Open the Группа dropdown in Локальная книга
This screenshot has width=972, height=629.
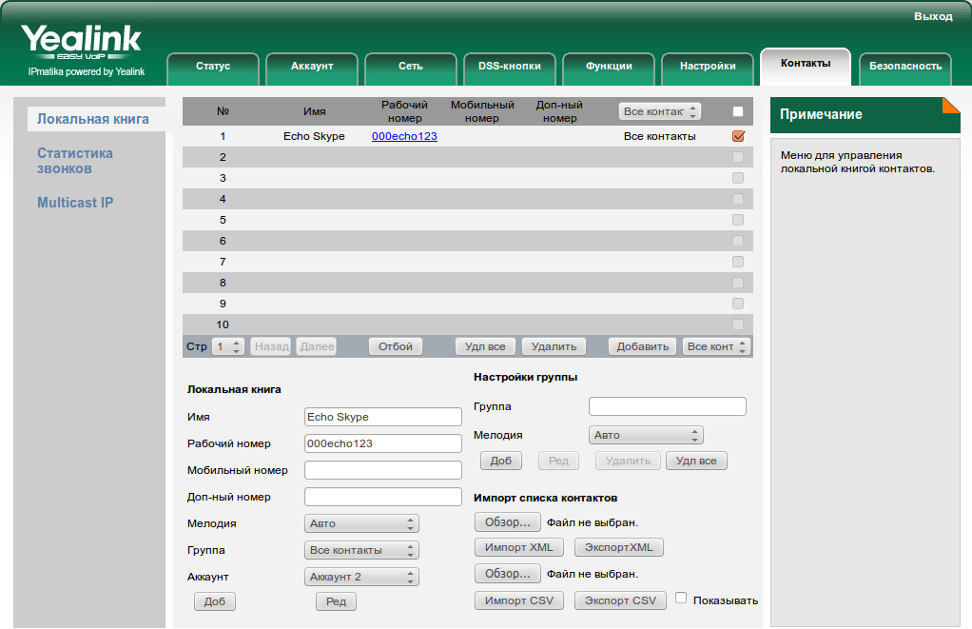pos(362,550)
